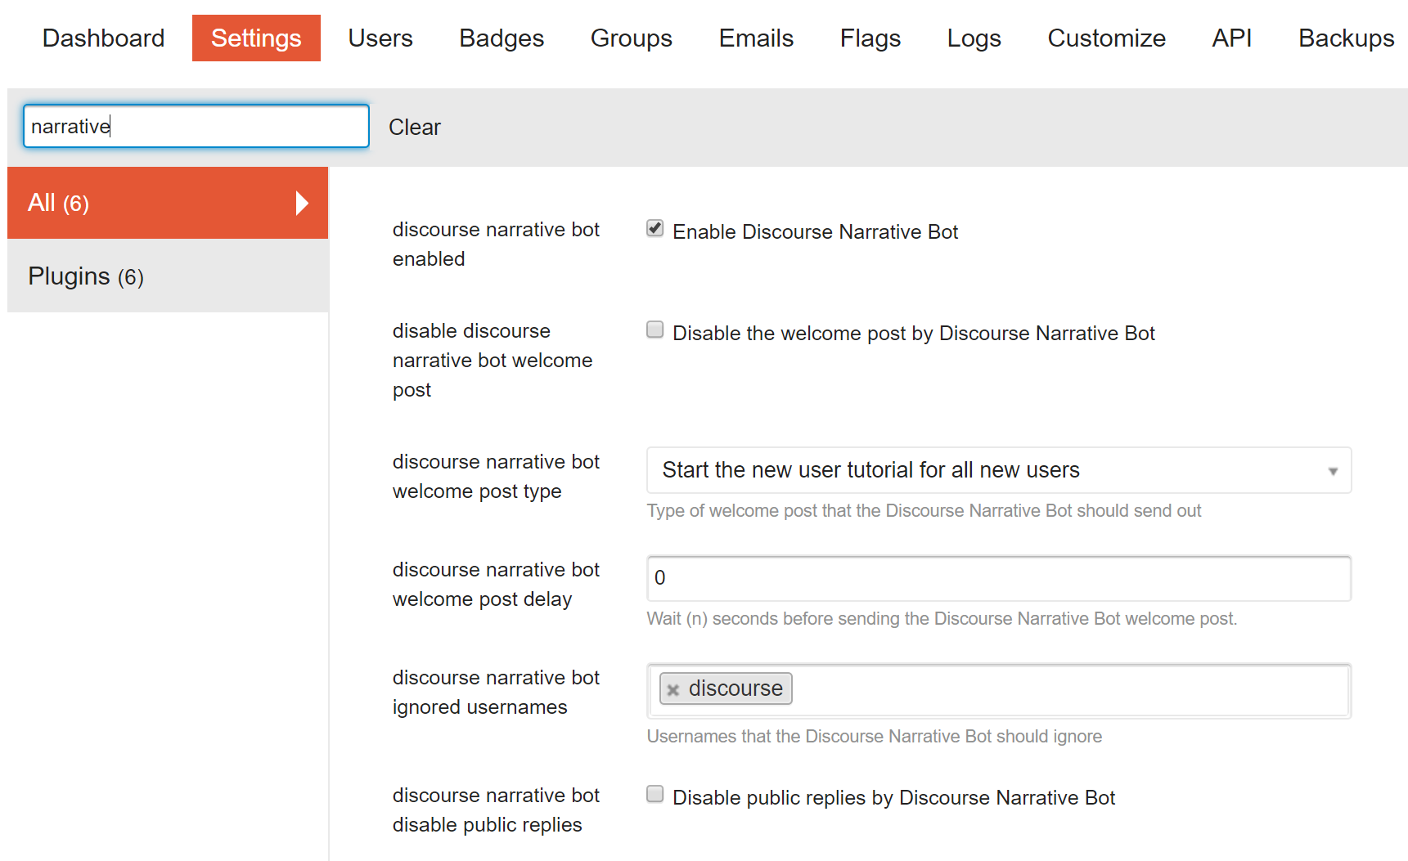Go to the API settings tab
This screenshot has width=1408, height=861.
(1231, 38)
